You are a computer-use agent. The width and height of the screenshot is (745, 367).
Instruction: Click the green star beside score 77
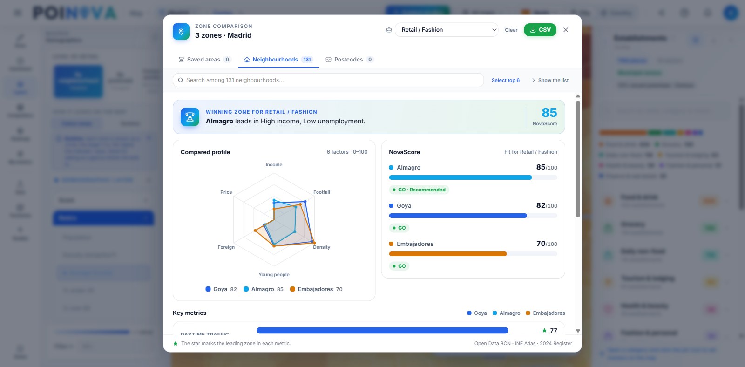544,331
